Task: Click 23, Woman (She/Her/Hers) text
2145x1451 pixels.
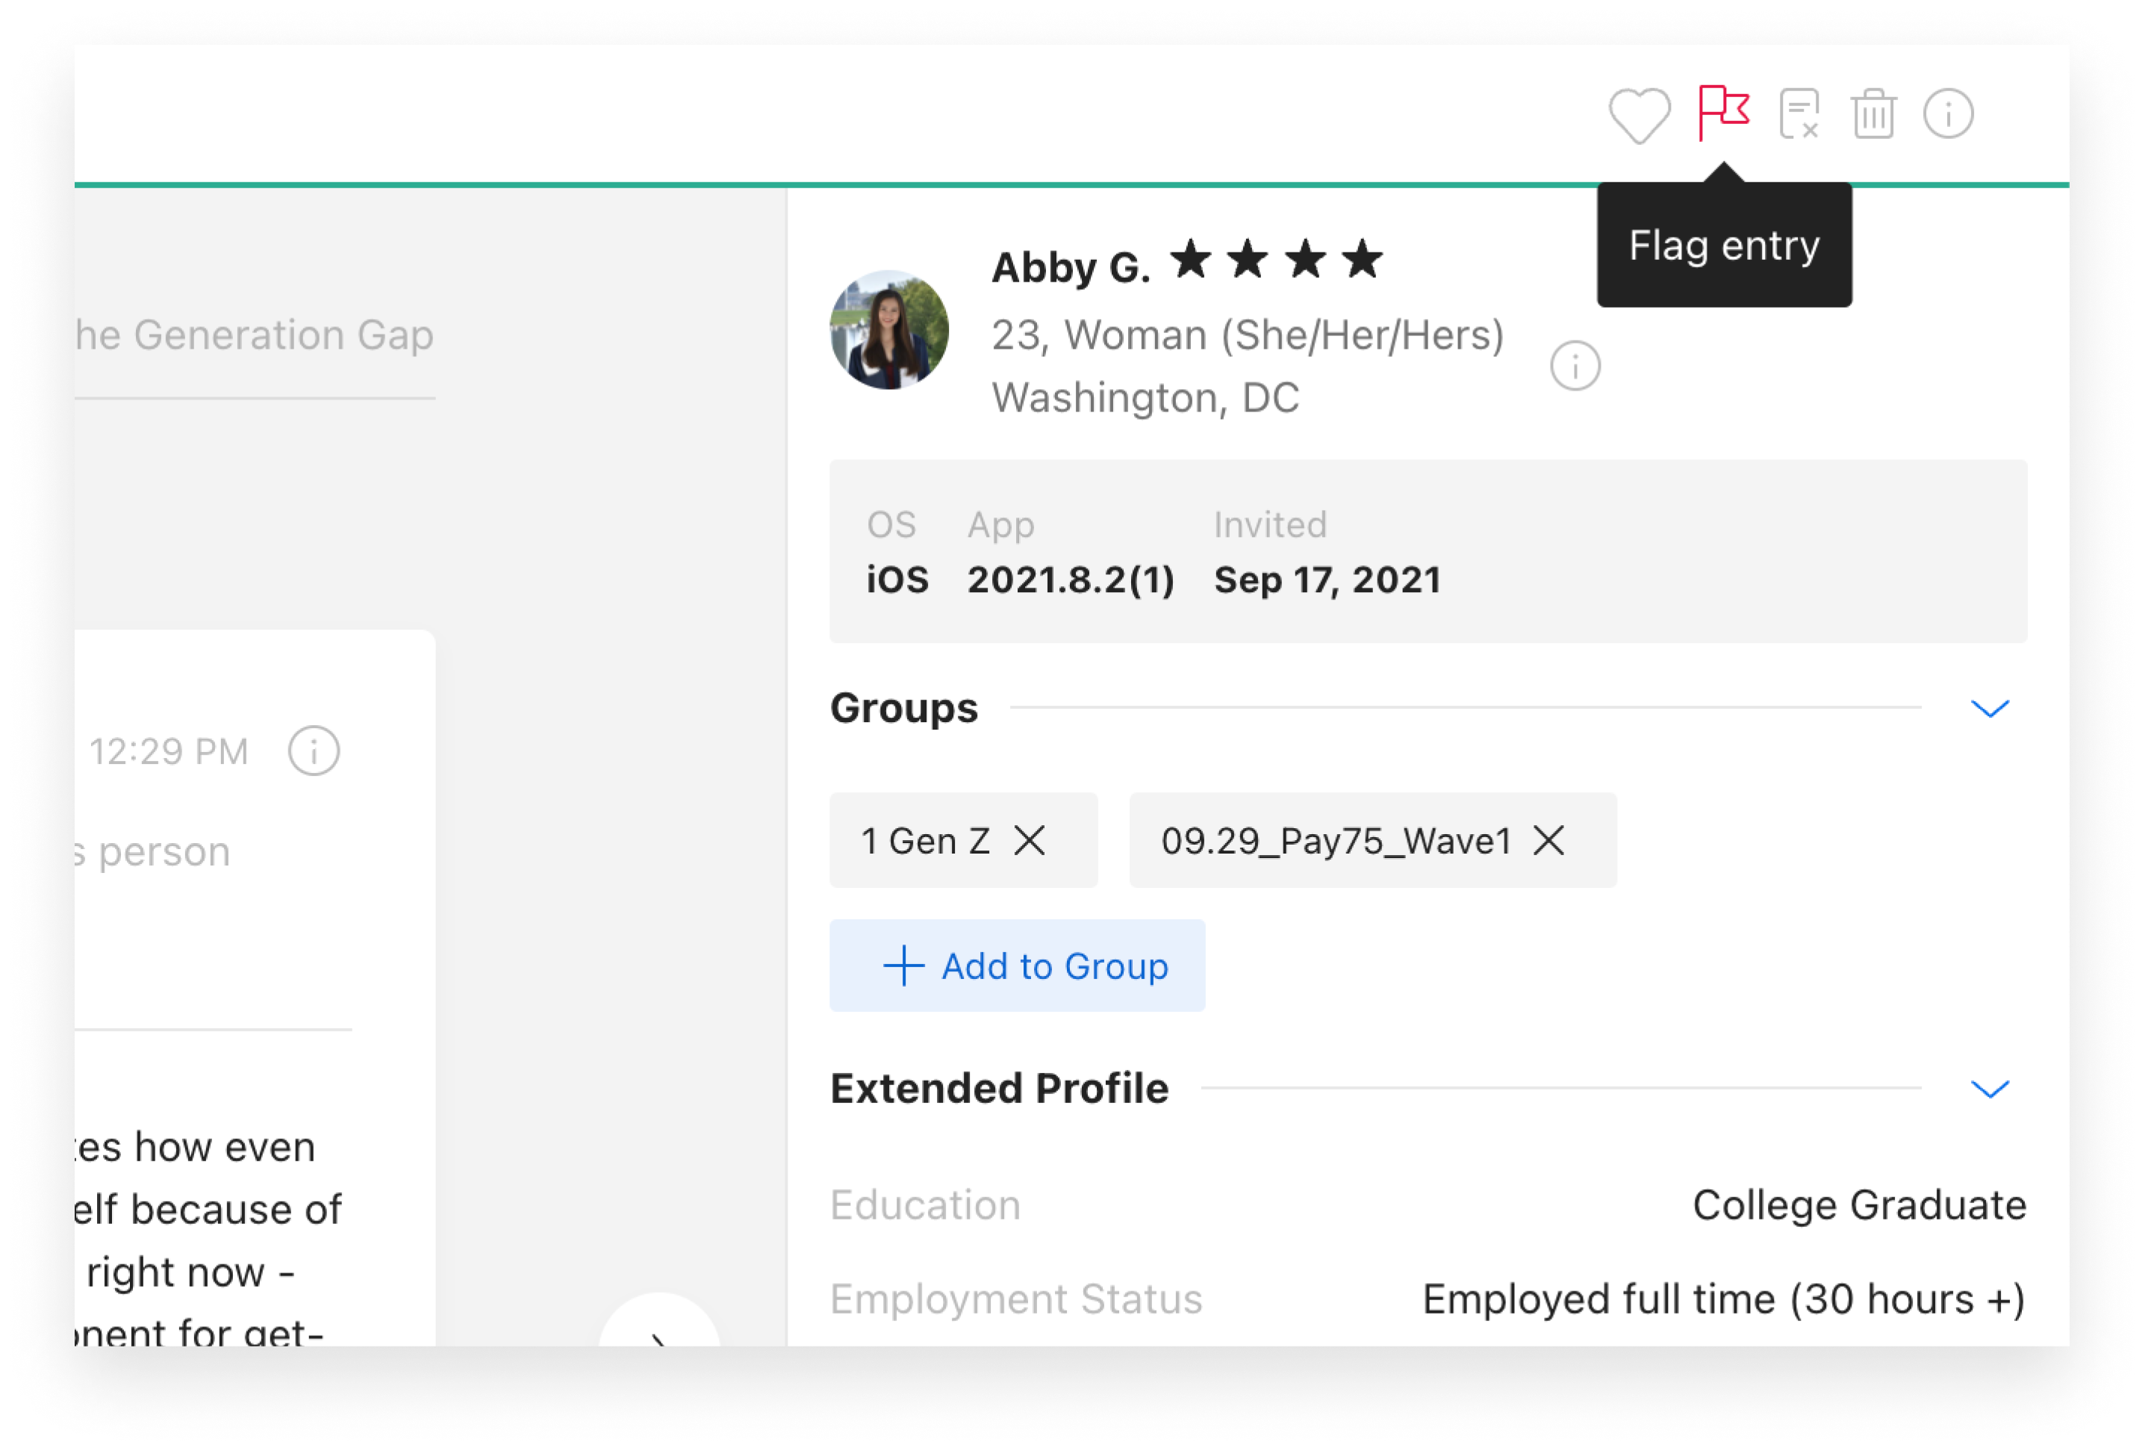Action: [x=1248, y=335]
